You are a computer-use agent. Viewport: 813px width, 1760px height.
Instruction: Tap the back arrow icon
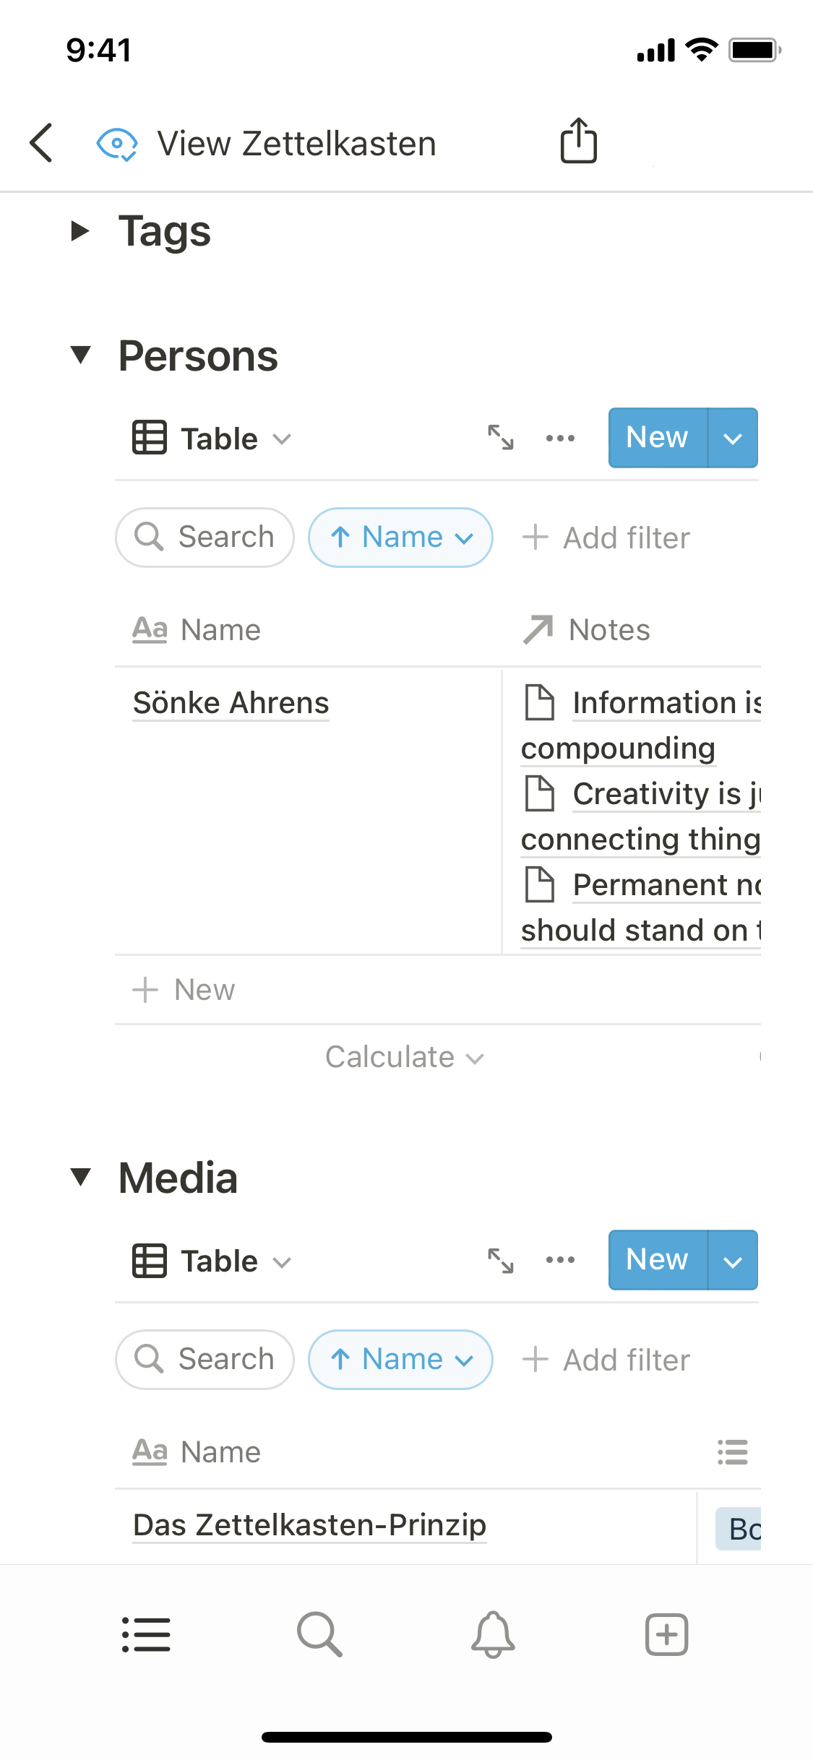point(42,142)
